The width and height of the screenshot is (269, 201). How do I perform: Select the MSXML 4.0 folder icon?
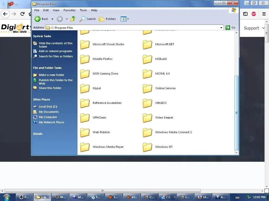147,74
